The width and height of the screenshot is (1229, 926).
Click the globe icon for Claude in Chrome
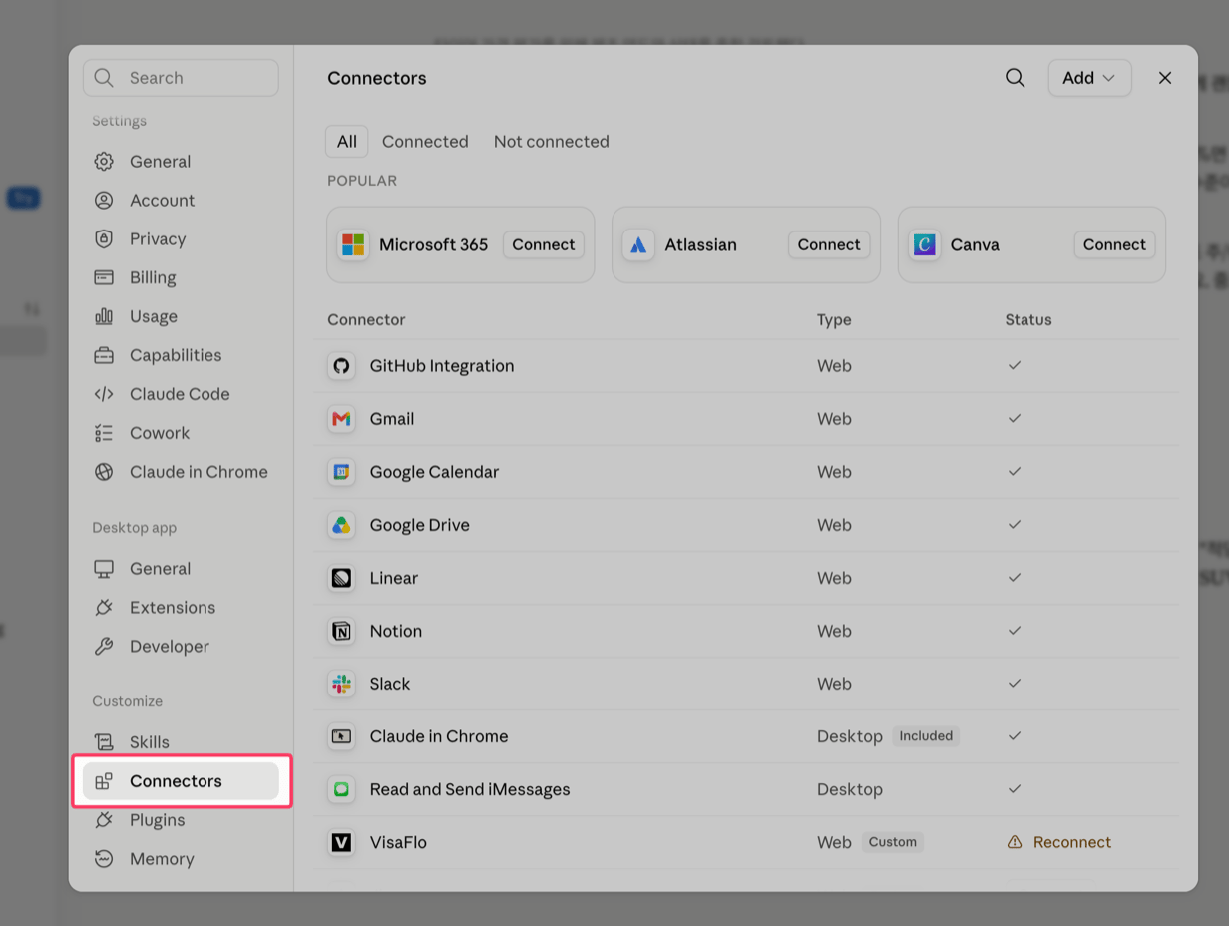[104, 472]
